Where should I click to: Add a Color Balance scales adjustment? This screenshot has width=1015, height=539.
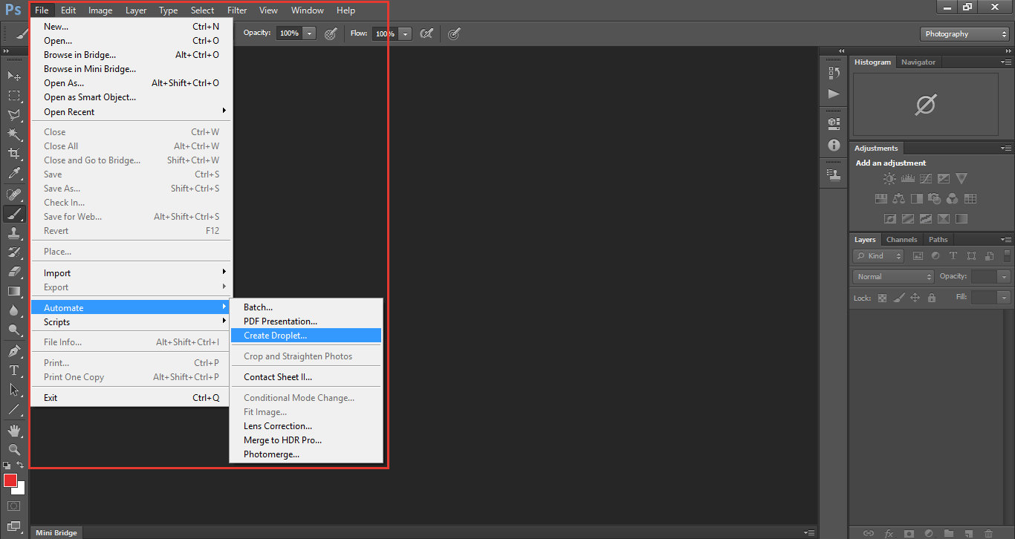899,199
